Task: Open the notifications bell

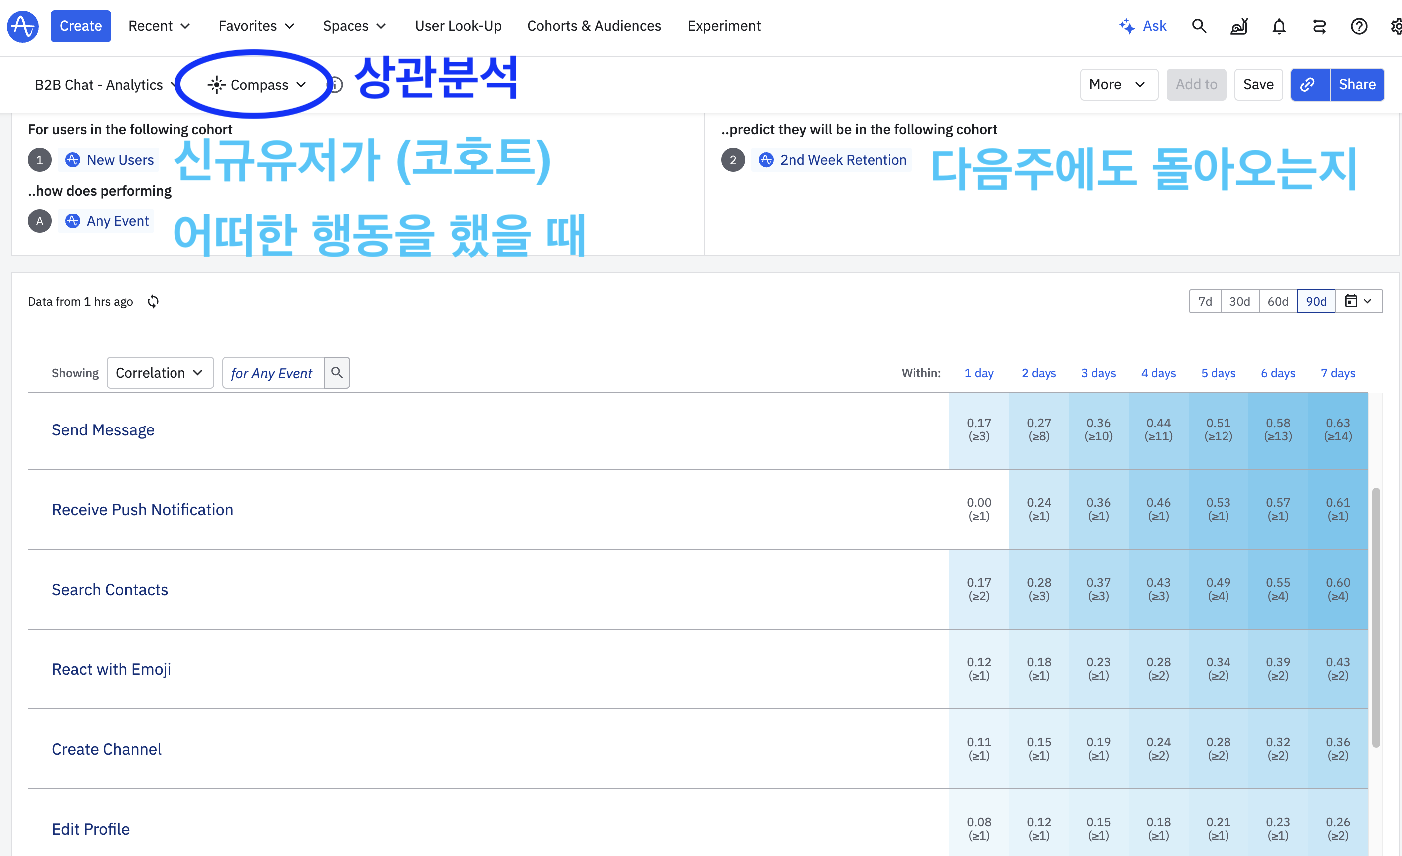Action: coord(1279,26)
